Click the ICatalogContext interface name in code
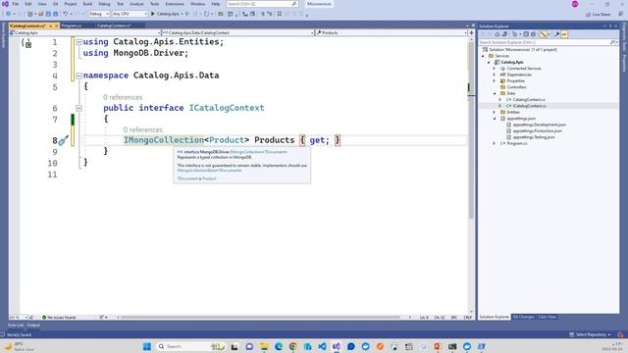 pos(227,108)
